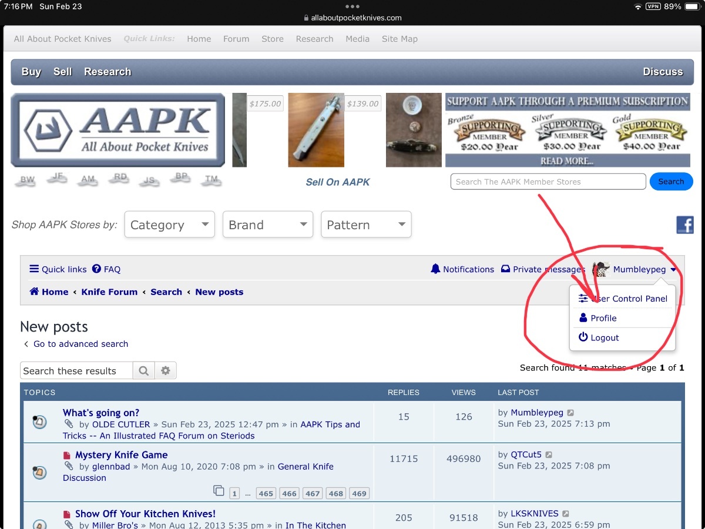Click the RD store badge
705x529 pixels.
coord(120,177)
